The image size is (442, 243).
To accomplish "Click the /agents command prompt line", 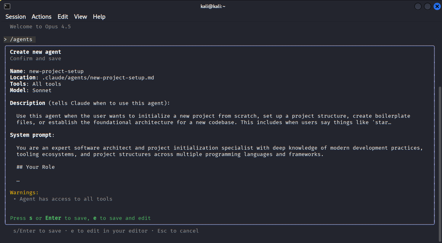I will click(x=21, y=39).
